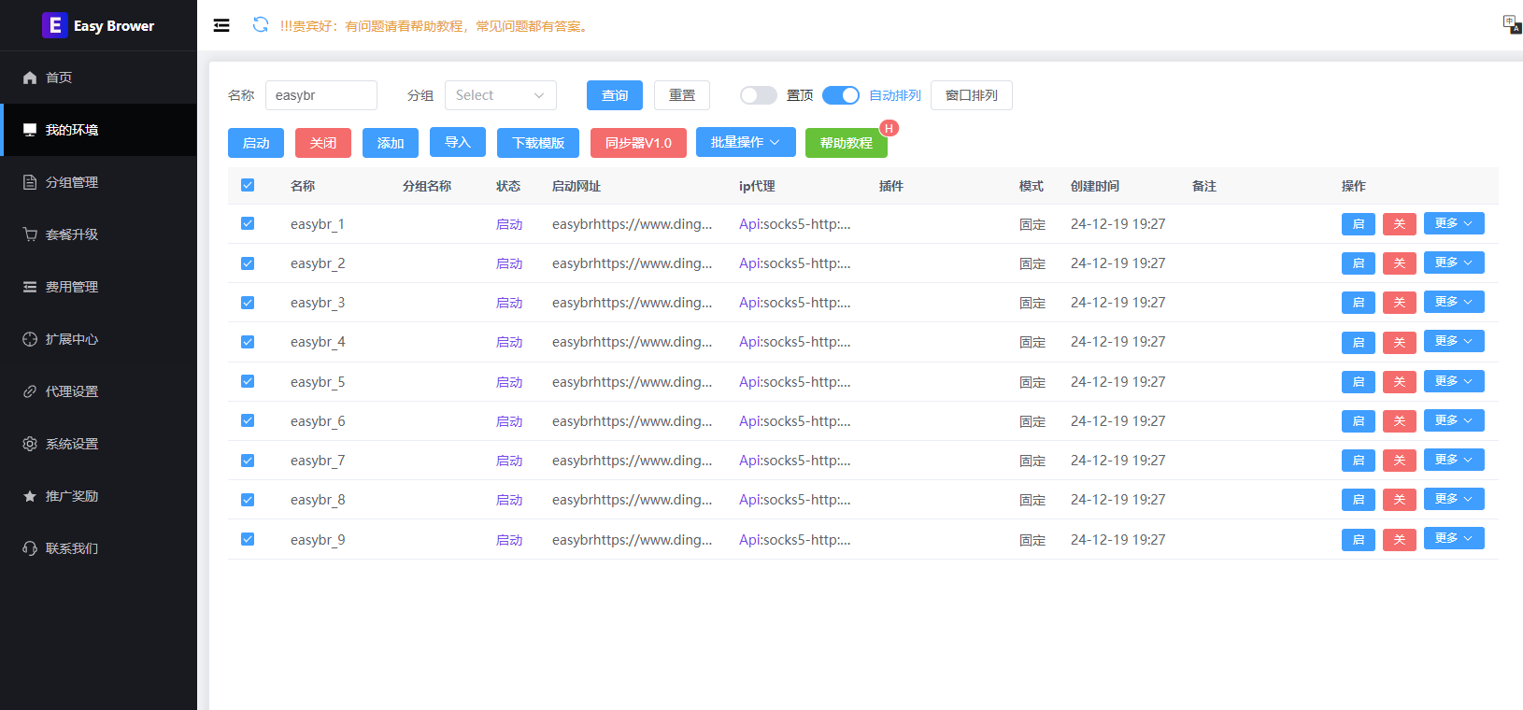This screenshot has width=1523, height=710.
Task: Click the 添加 button
Action: point(391,143)
